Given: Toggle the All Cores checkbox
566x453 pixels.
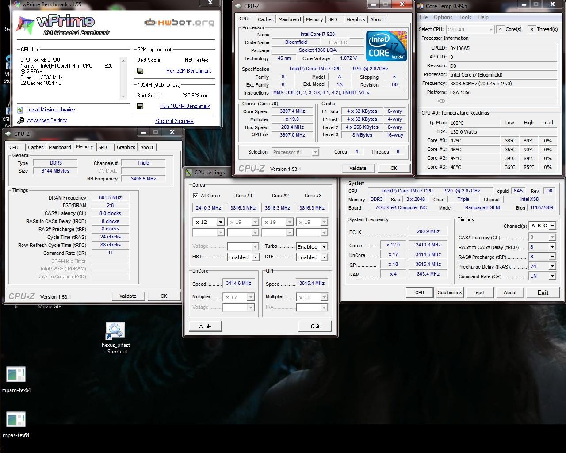Looking at the screenshot, I should click(195, 196).
